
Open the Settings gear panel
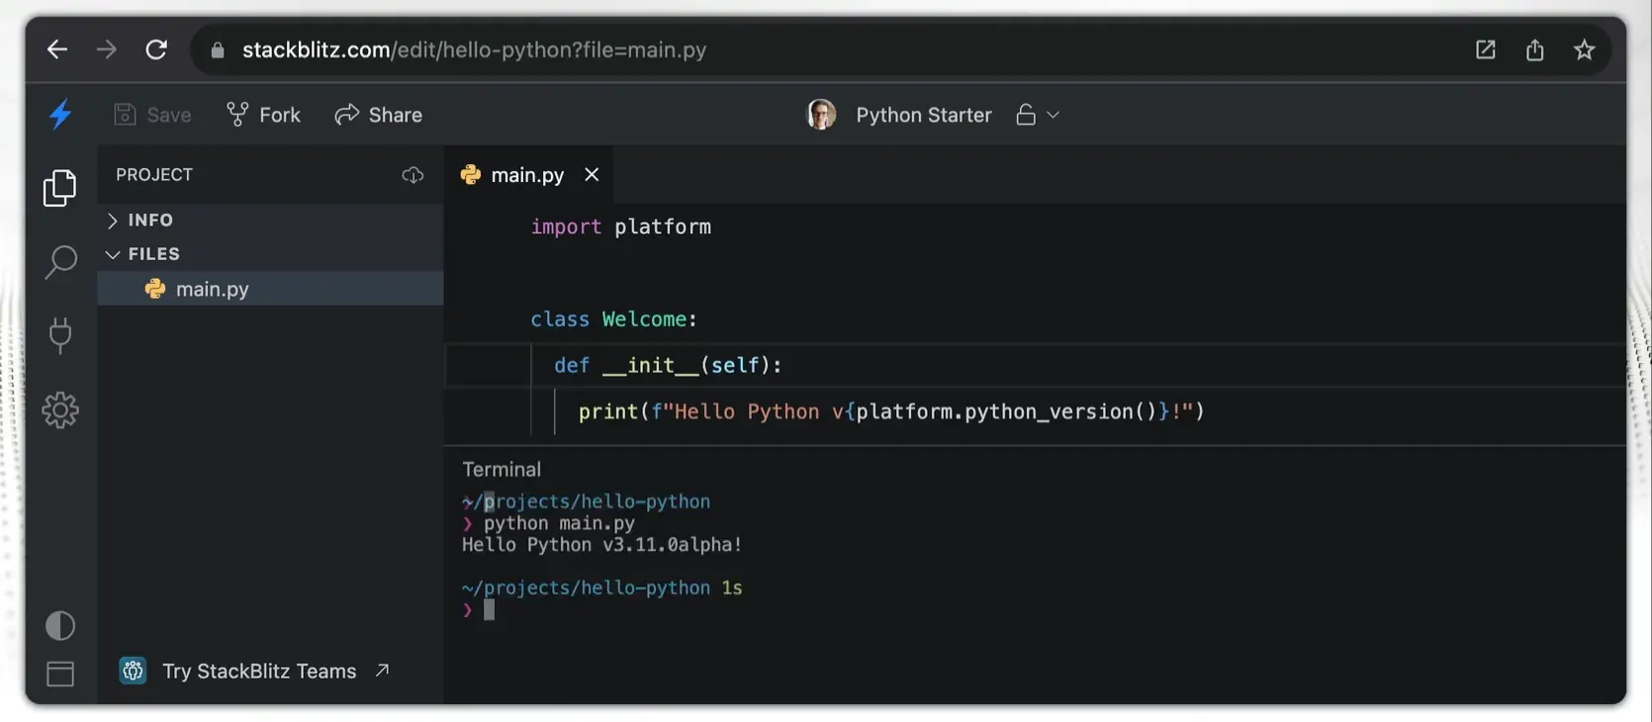[x=60, y=409]
